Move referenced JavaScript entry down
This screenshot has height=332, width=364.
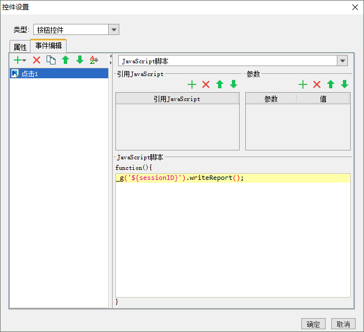point(234,84)
